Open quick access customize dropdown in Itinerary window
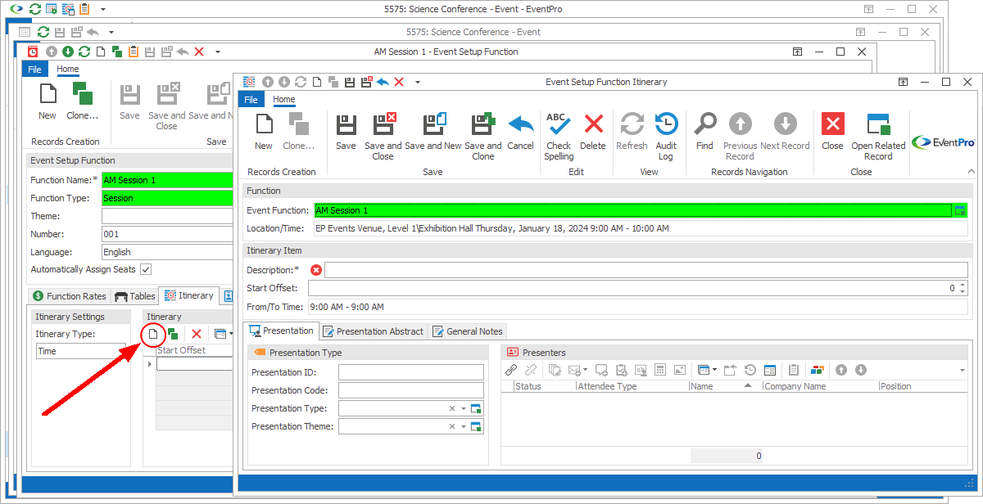983x504 pixels. pos(418,82)
